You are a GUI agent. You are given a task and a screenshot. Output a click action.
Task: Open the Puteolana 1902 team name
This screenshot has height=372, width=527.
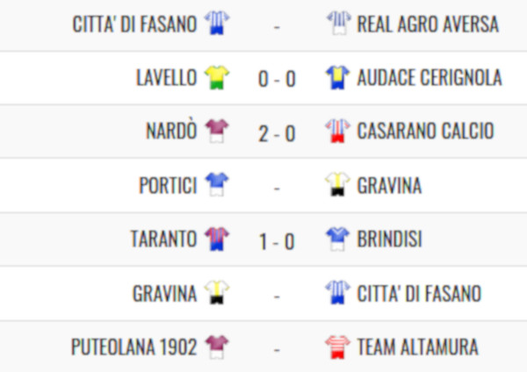[x=134, y=347]
